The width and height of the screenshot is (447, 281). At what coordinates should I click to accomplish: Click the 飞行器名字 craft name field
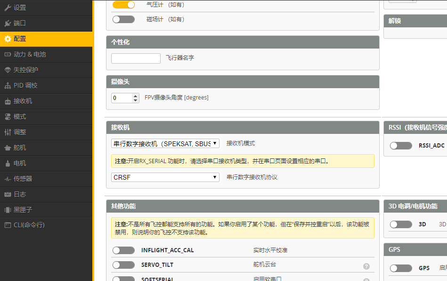point(136,58)
